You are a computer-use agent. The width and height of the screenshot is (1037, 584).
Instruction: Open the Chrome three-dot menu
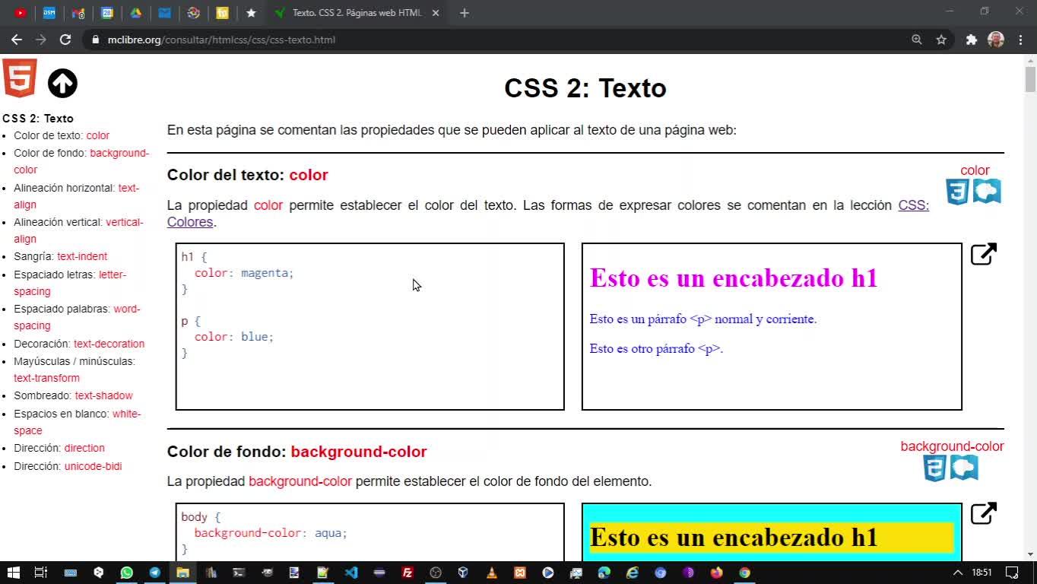click(1020, 40)
